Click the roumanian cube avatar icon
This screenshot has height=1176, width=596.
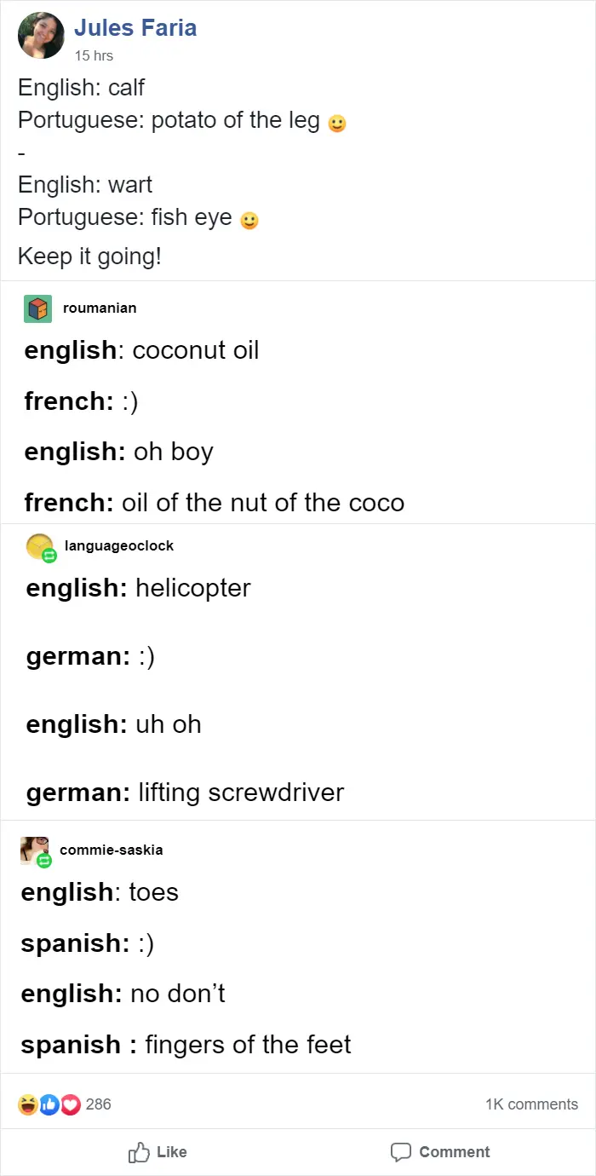(x=37, y=308)
